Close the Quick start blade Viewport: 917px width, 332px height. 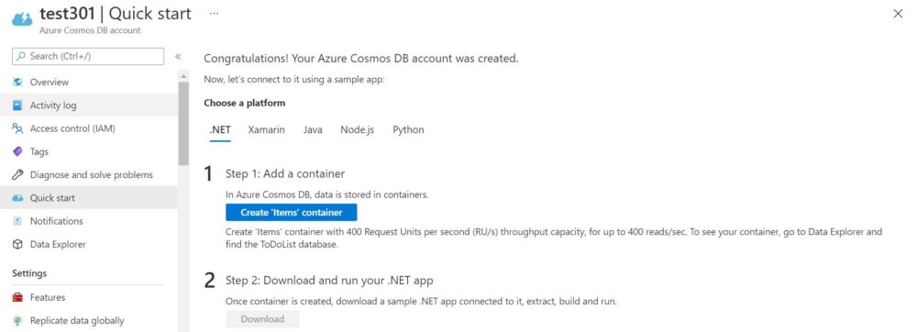pyautogui.click(x=898, y=14)
